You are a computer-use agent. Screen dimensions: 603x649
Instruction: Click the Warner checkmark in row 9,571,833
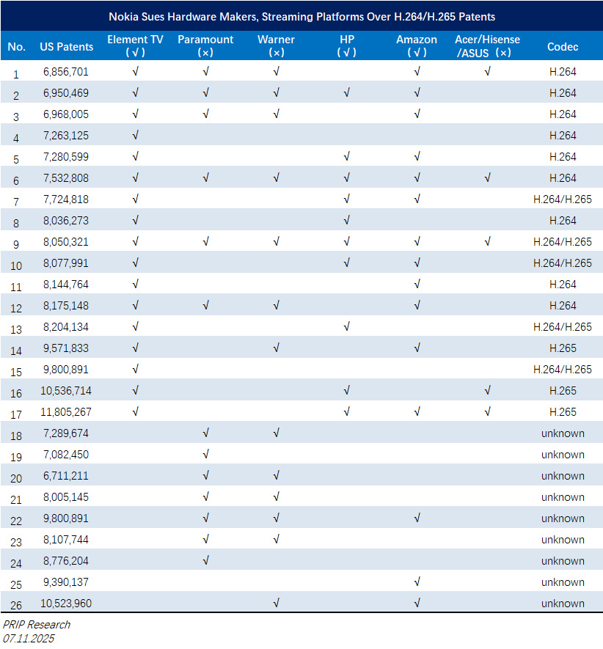coord(276,348)
